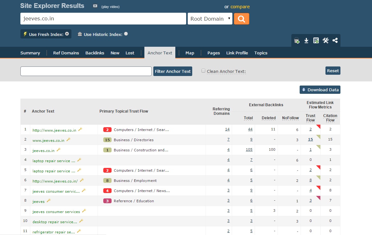
Task: Open the Map tab
Action: [x=190, y=53]
